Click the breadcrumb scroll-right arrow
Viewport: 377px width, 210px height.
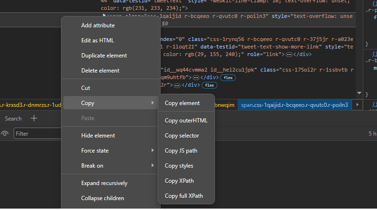tap(357, 105)
